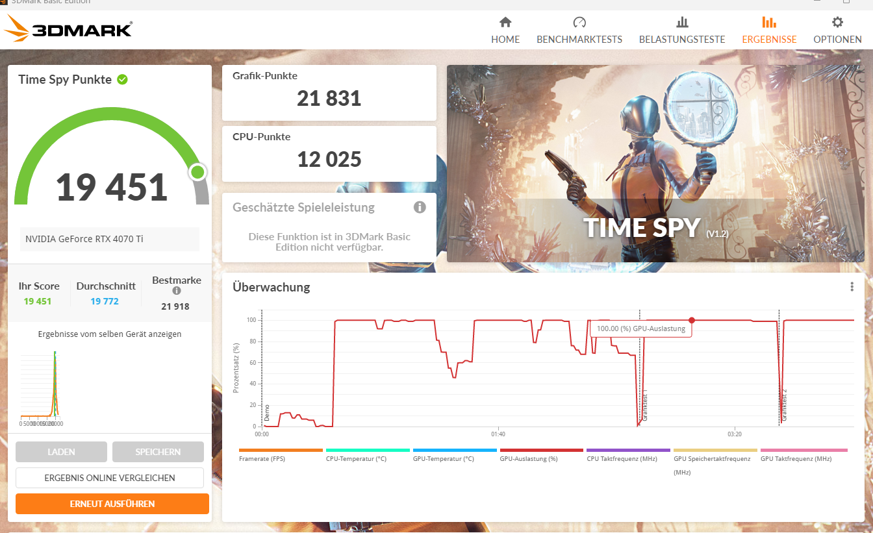Click ERNEUT AUSFÜHREN orange button
Screen dimensions: 873x533
click(x=112, y=504)
